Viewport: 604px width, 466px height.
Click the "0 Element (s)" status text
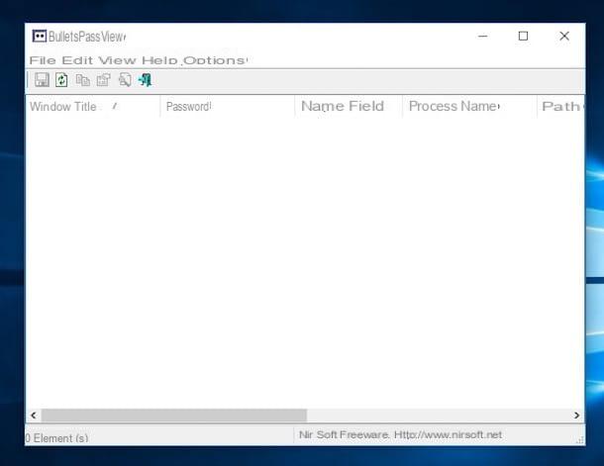(56, 438)
